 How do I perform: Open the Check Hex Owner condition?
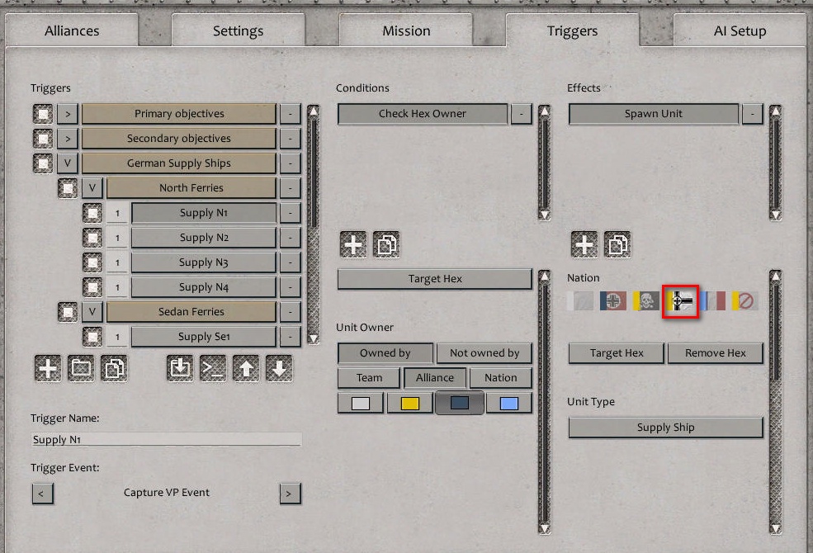423,113
